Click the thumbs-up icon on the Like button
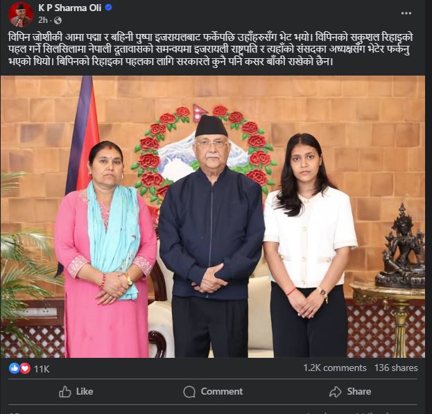The height and width of the screenshot is (414, 432). click(65, 391)
